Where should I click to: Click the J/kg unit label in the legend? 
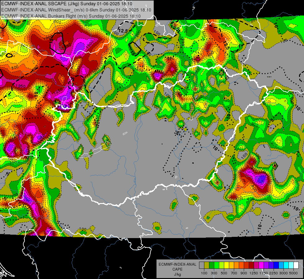pos(177,274)
